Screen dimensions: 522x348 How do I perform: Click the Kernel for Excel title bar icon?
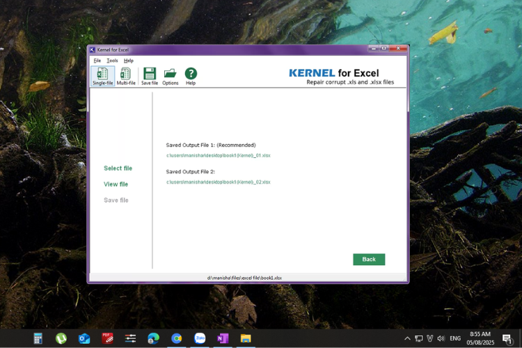[92, 49]
